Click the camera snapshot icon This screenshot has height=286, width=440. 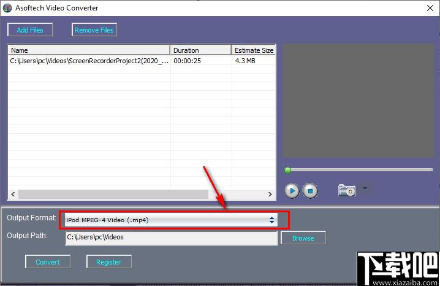pyautogui.click(x=346, y=191)
